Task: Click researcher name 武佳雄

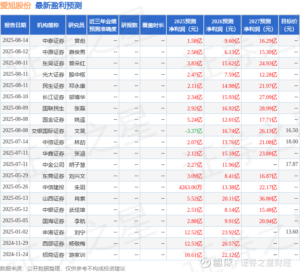Action: point(77,209)
